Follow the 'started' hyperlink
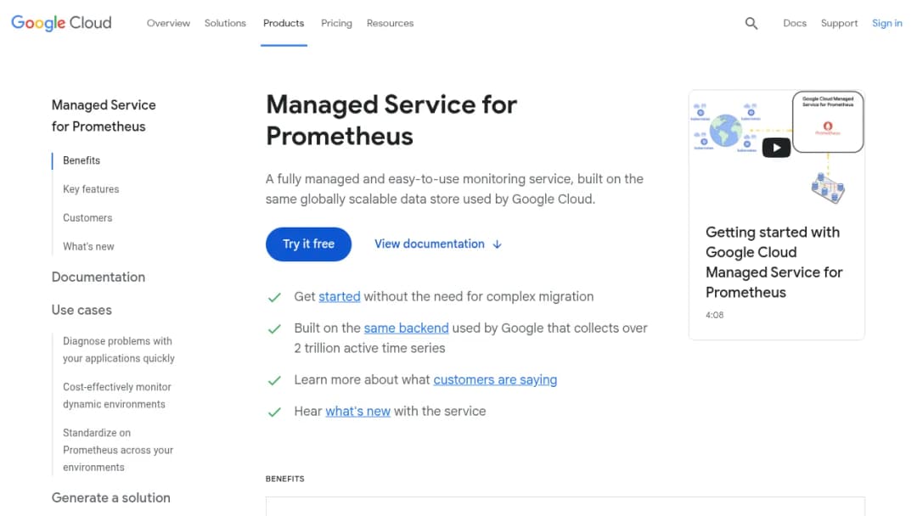The image size is (917, 516). click(339, 297)
